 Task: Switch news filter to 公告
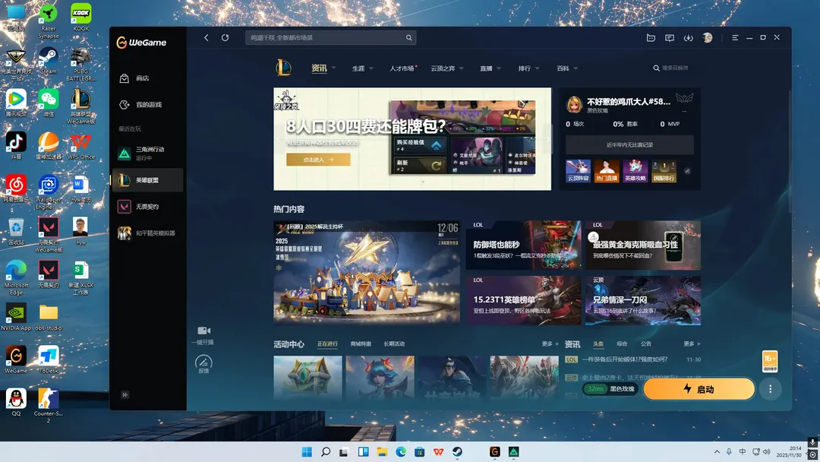tap(645, 344)
